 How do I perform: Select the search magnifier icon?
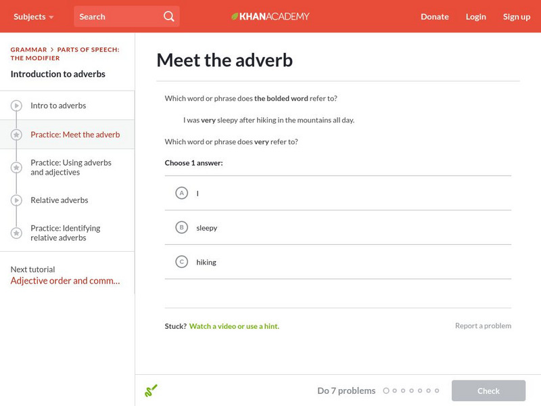click(168, 16)
